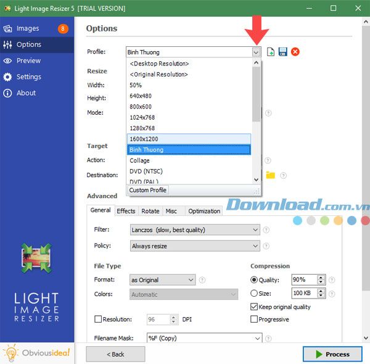Go to Settings in the sidebar
370x364 pixels.
tap(37, 77)
